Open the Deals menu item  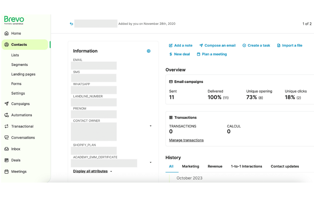(16, 160)
